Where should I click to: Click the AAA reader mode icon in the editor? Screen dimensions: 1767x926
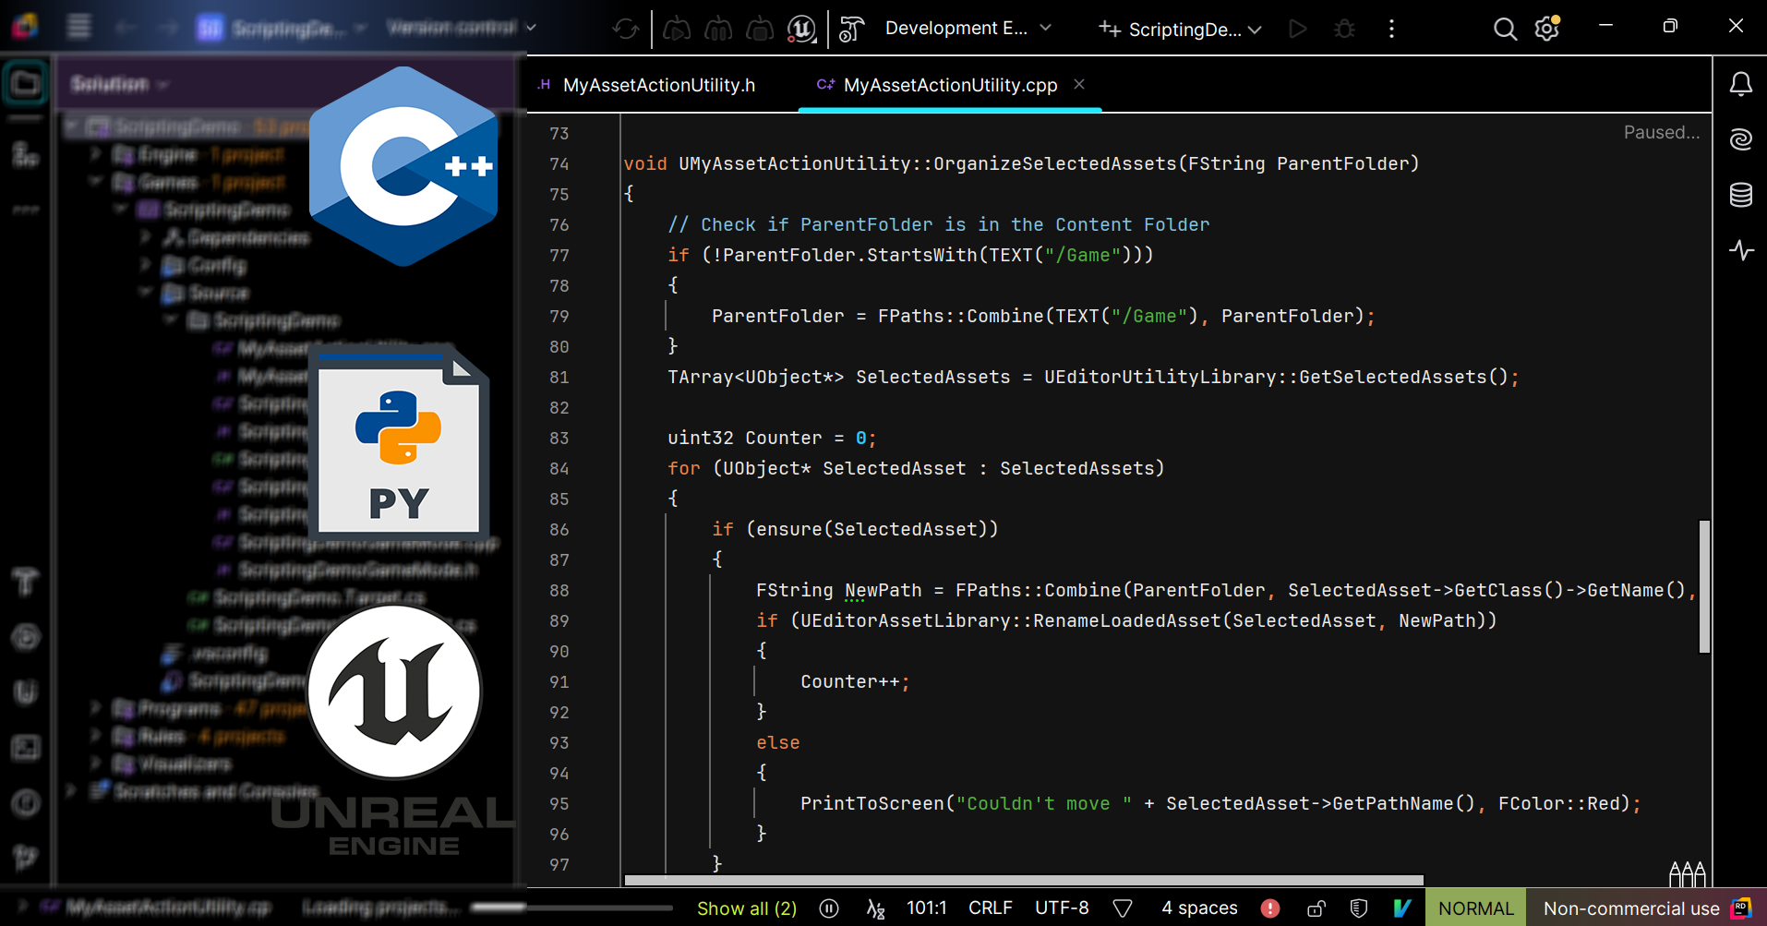[x=1687, y=872]
